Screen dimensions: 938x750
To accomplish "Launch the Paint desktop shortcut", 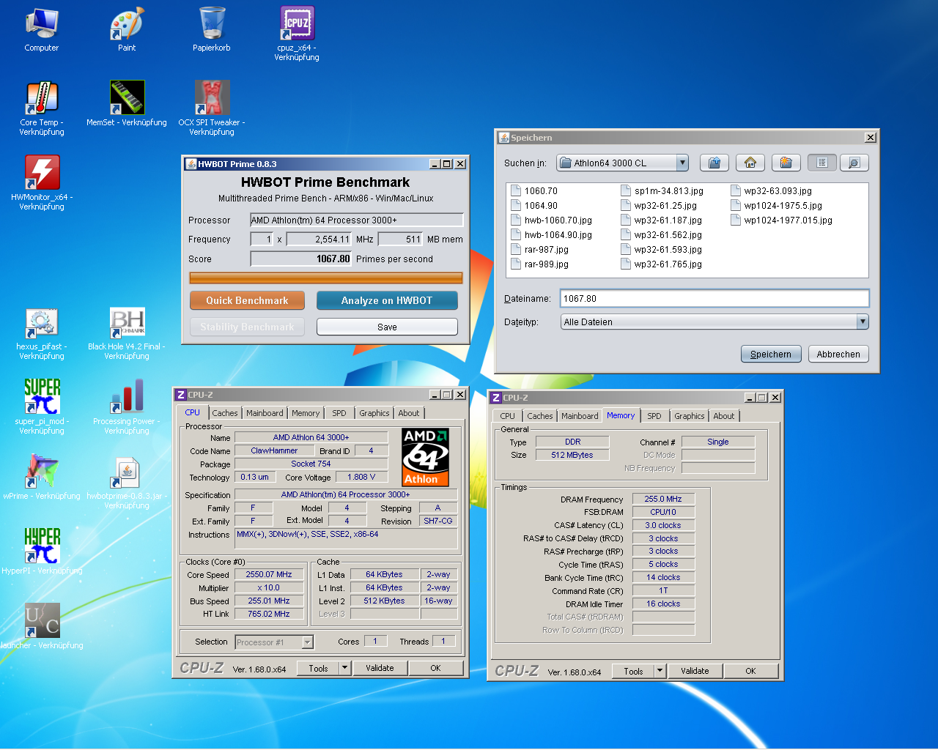I will click(x=127, y=29).
